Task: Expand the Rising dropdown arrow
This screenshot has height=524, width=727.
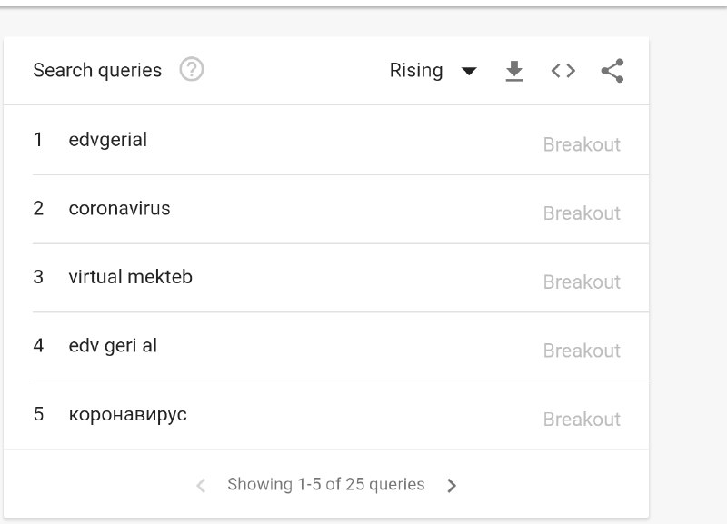Action: point(469,71)
